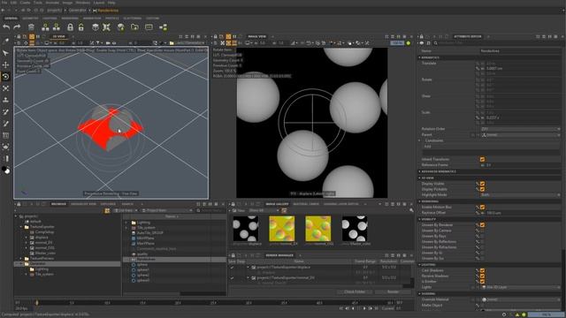The height and width of the screenshot is (318, 566).
Task: Toggle Enable Motion Blur checkbox
Action: (x=482, y=207)
